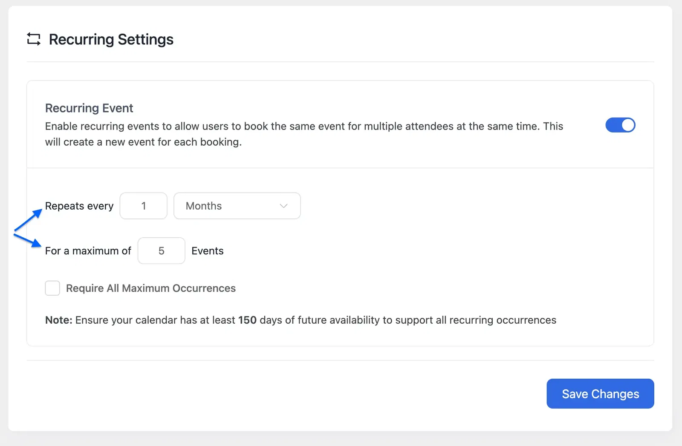Screen dimensions: 682x446
Task: Click the bold 150 in the note
Action: [x=247, y=320]
